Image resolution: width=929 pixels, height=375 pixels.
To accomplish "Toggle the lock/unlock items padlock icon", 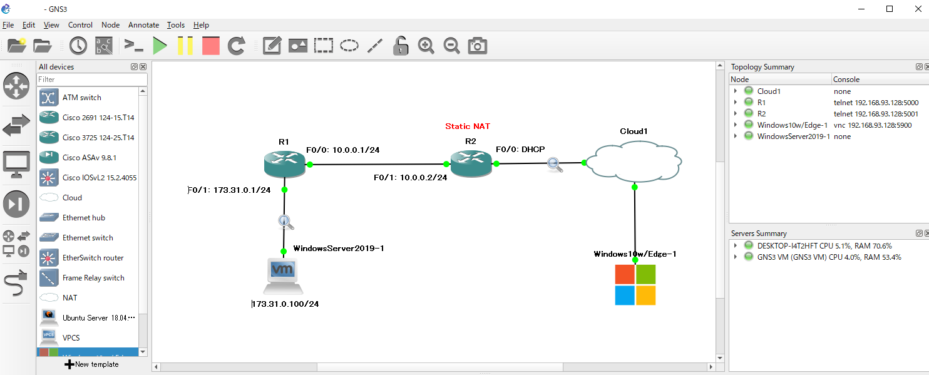I will pos(401,46).
